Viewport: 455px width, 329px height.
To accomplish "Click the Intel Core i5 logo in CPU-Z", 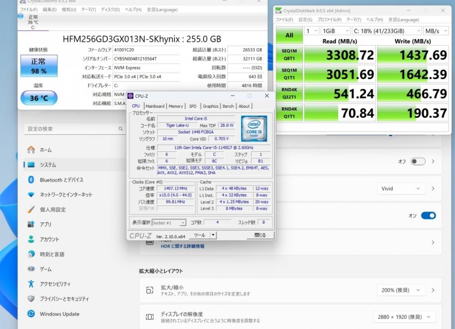I will [254, 128].
